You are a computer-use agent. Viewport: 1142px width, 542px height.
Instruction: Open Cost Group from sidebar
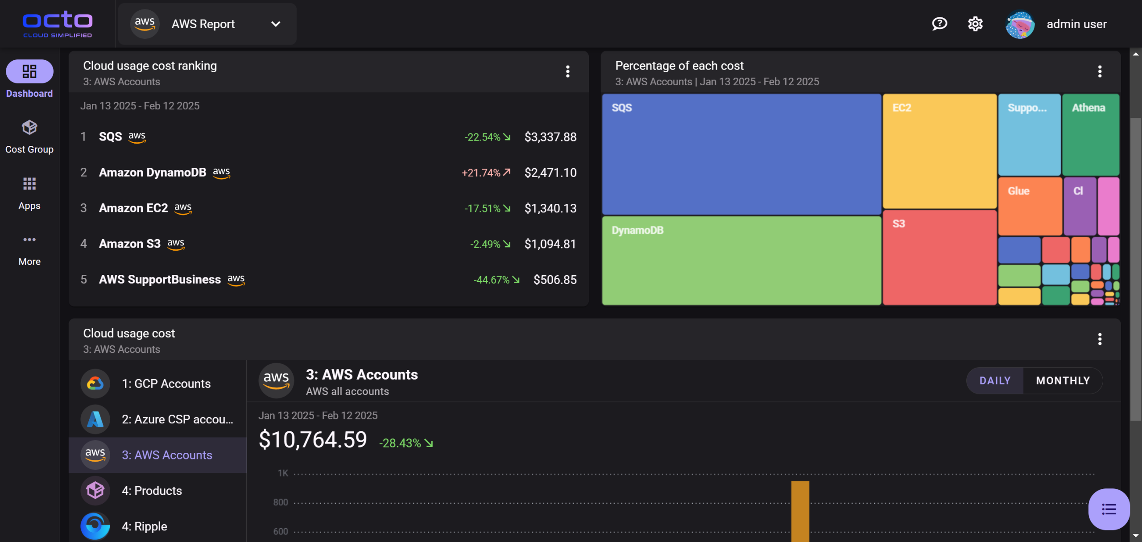[x=29, y=128]
